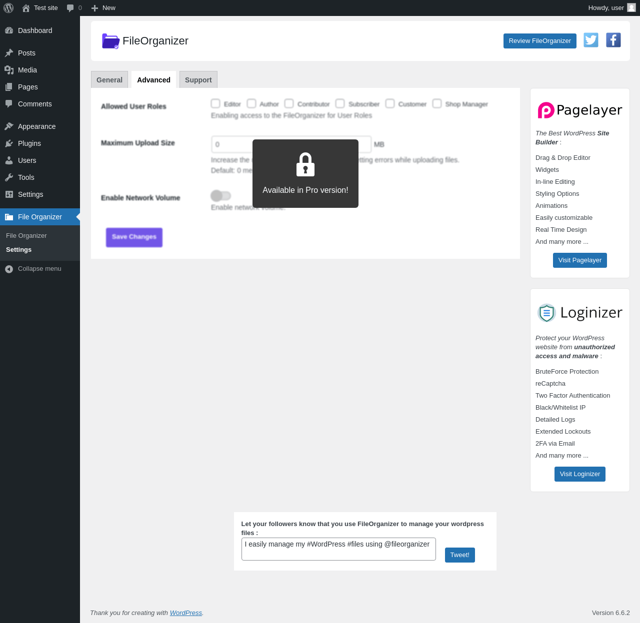This screenshot has height=623, width=640.
Task: Click '2FA via Email' feature text
Action: click(555, 444)
